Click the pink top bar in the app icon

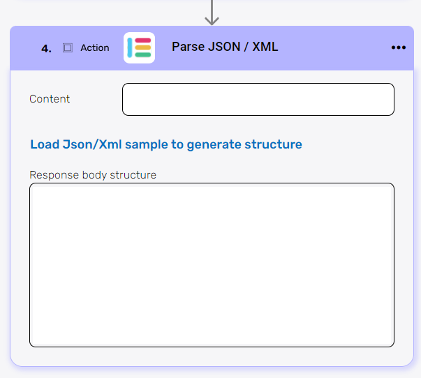[142, 41]
